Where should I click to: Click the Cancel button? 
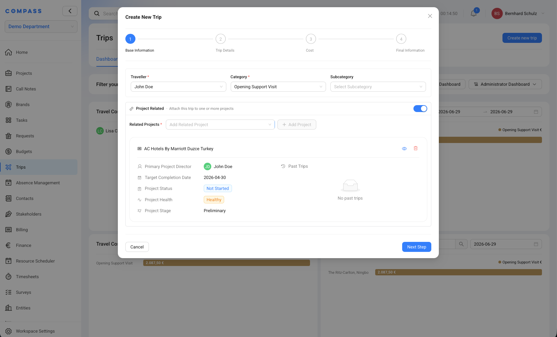[137, 247]
